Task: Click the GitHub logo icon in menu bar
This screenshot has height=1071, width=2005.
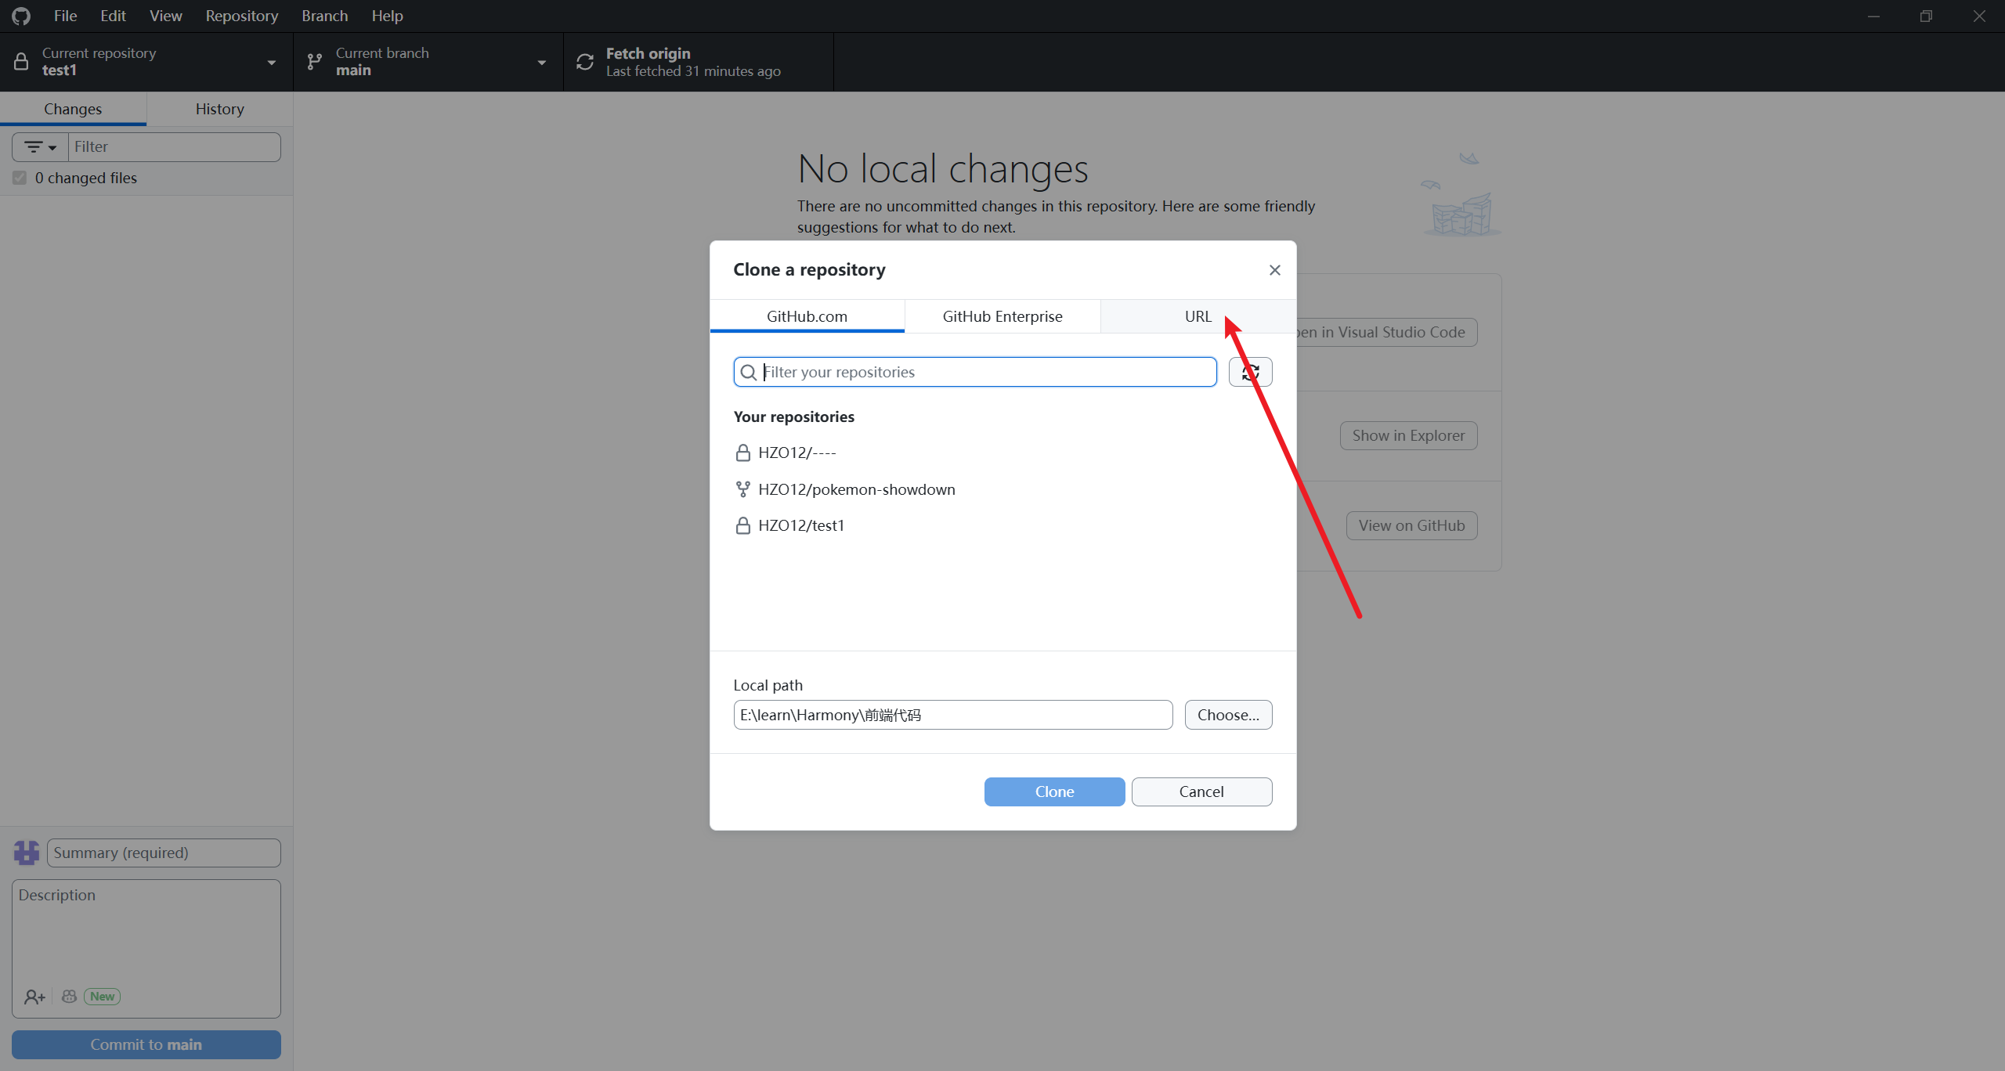Action: pyautogui.click(x=21, y=16)
